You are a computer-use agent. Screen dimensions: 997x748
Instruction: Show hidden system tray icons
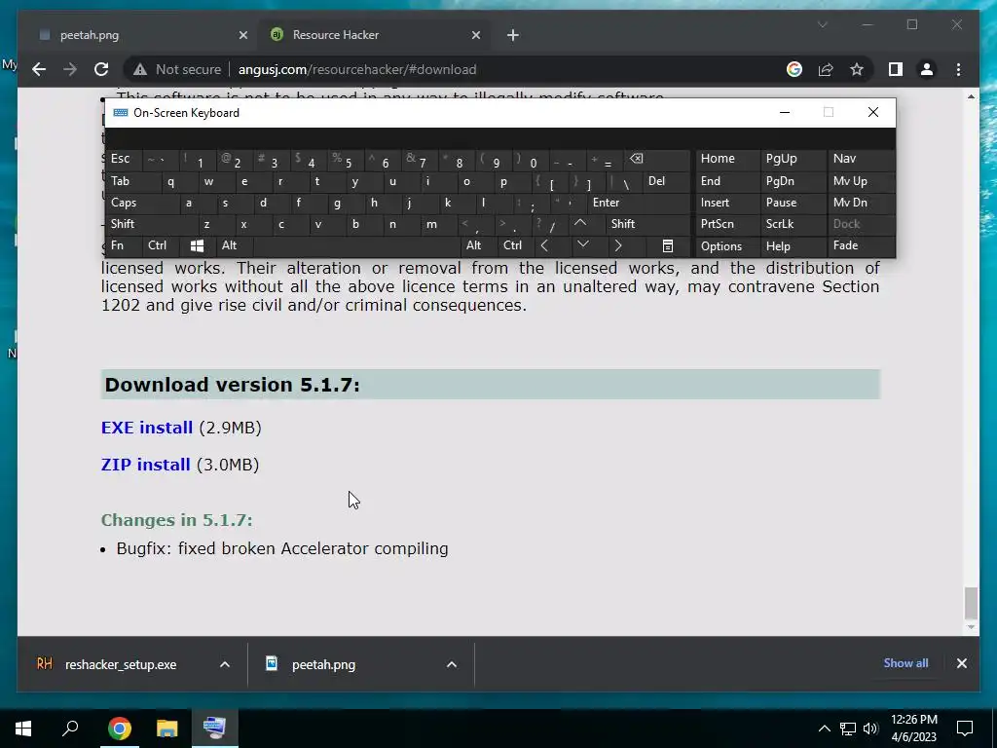click(824, 729)
